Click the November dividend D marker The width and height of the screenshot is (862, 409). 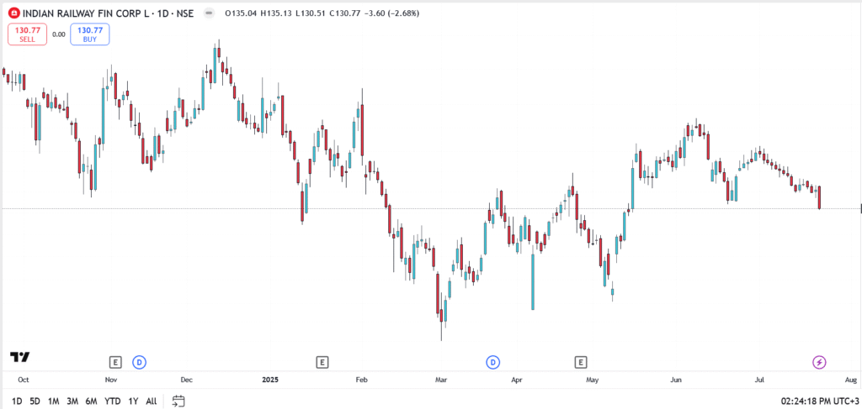140,362
